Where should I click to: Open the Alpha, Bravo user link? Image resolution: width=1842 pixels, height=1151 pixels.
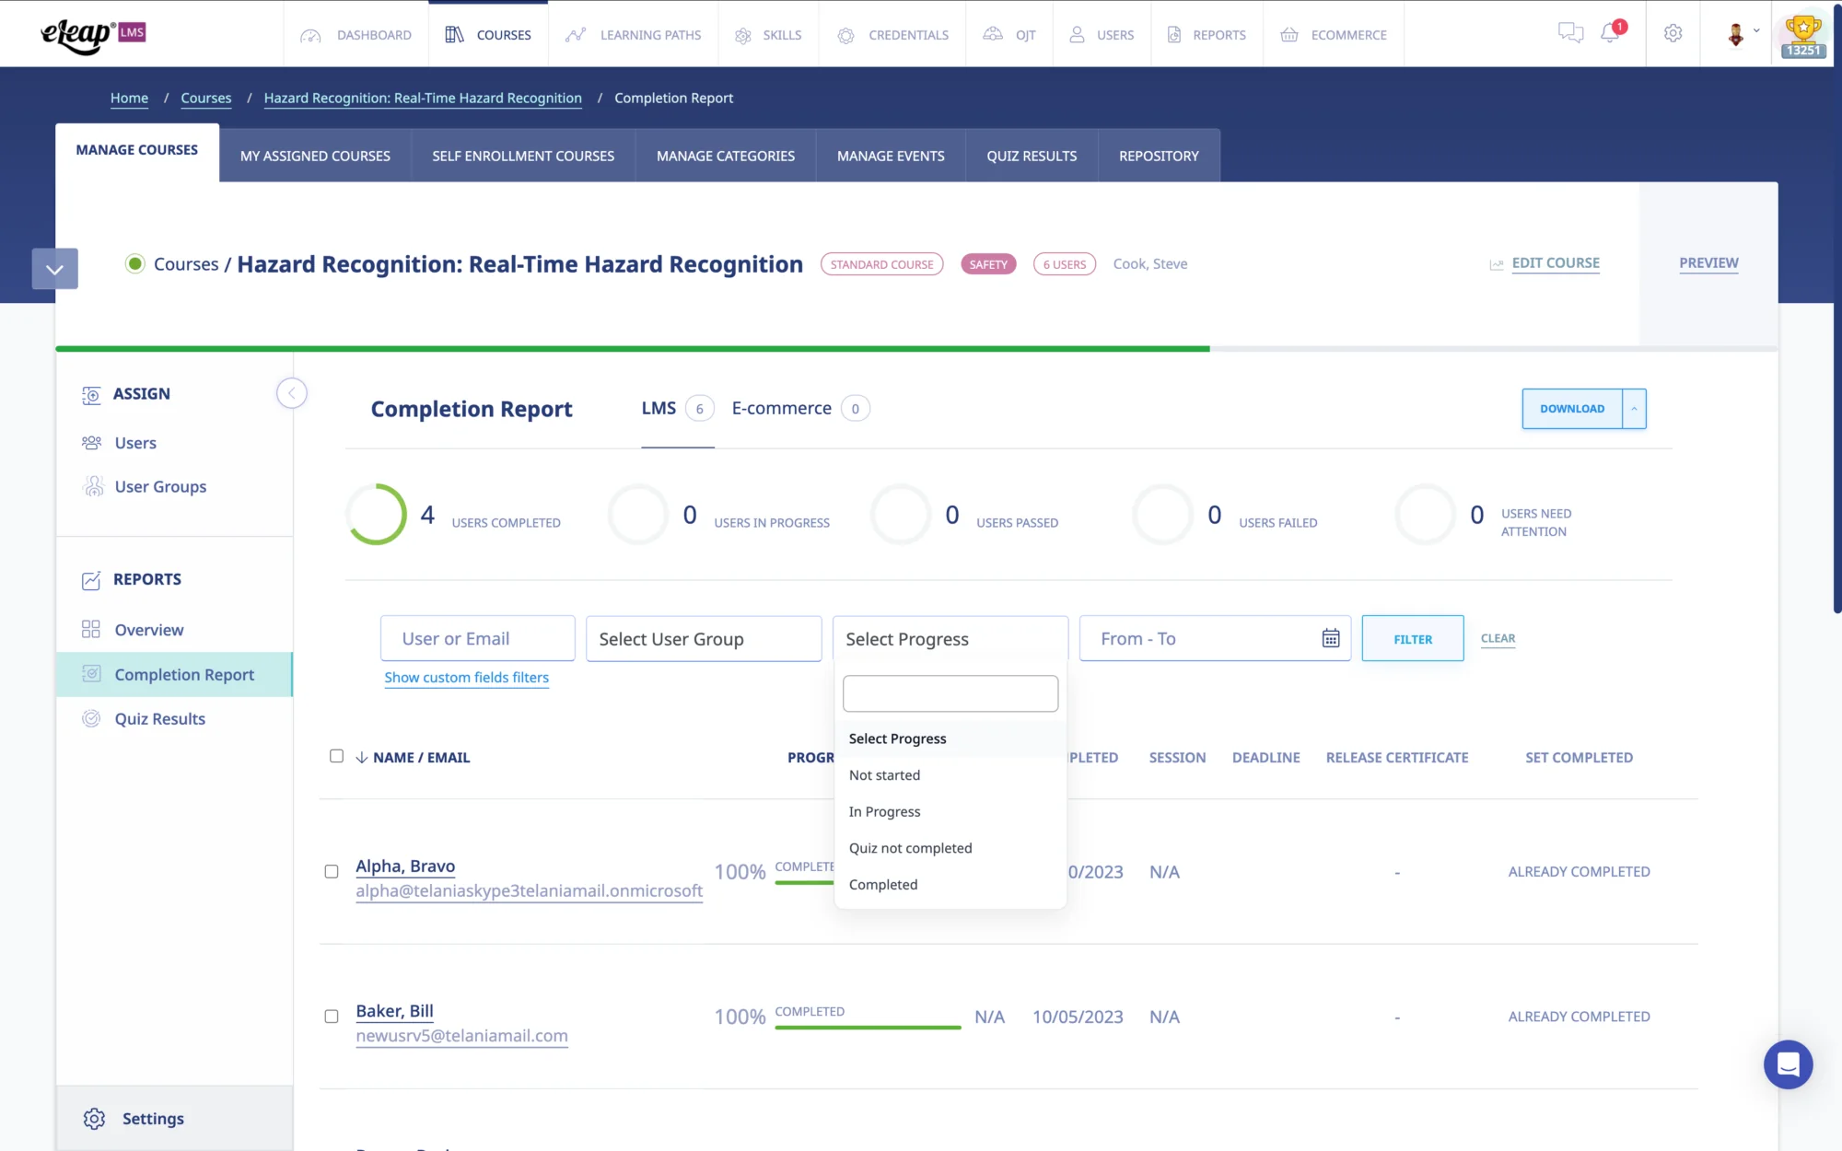(405, 866)
